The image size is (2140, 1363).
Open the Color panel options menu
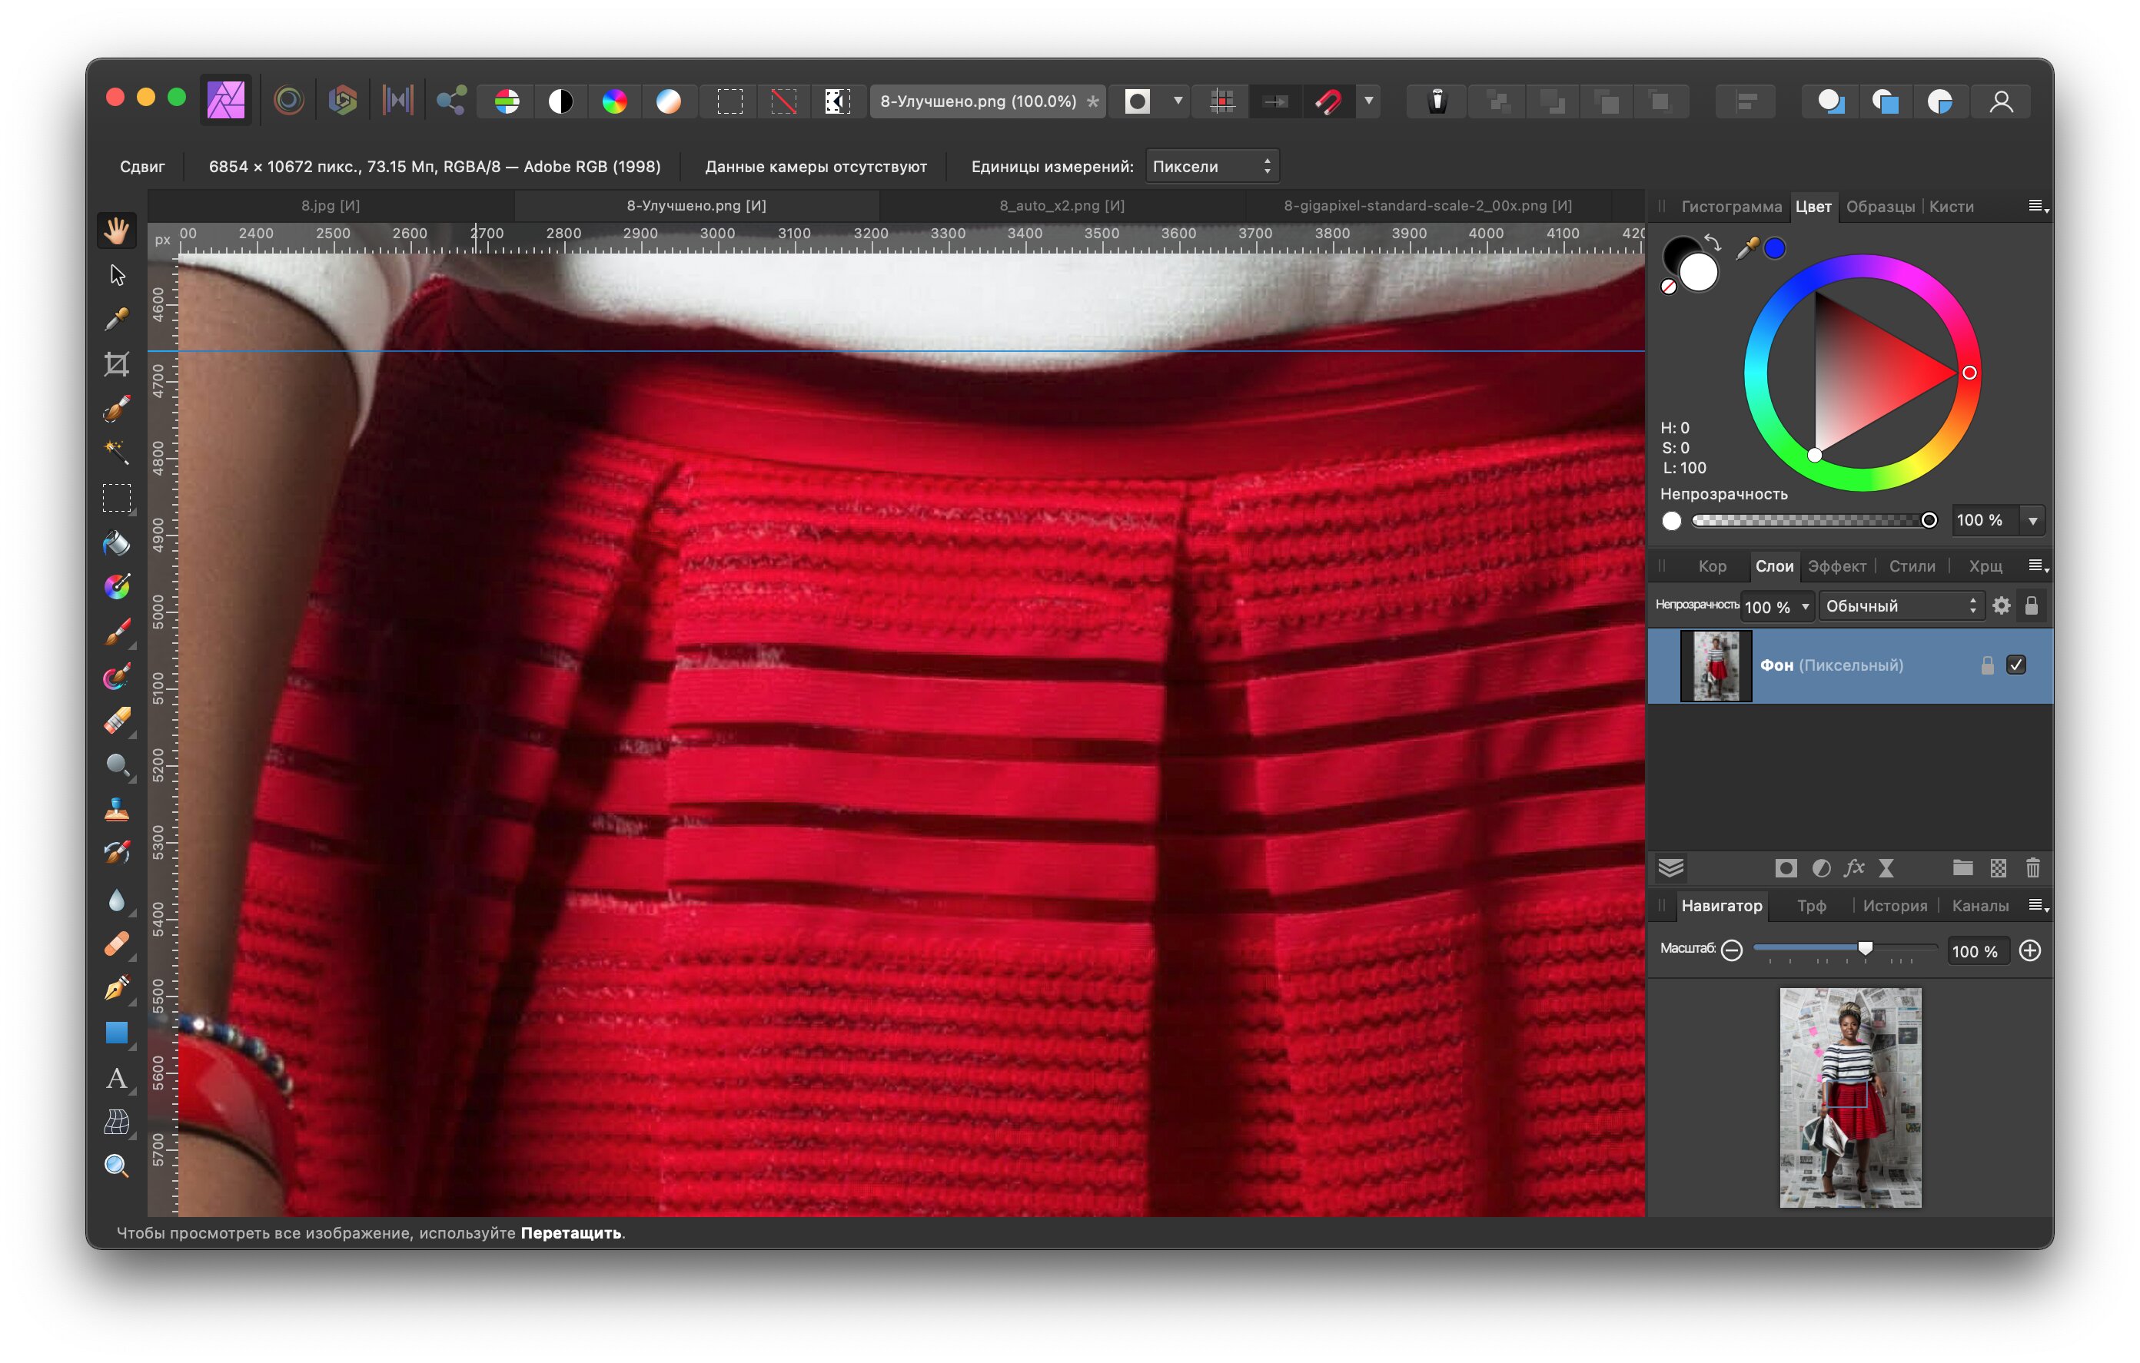2039,206
